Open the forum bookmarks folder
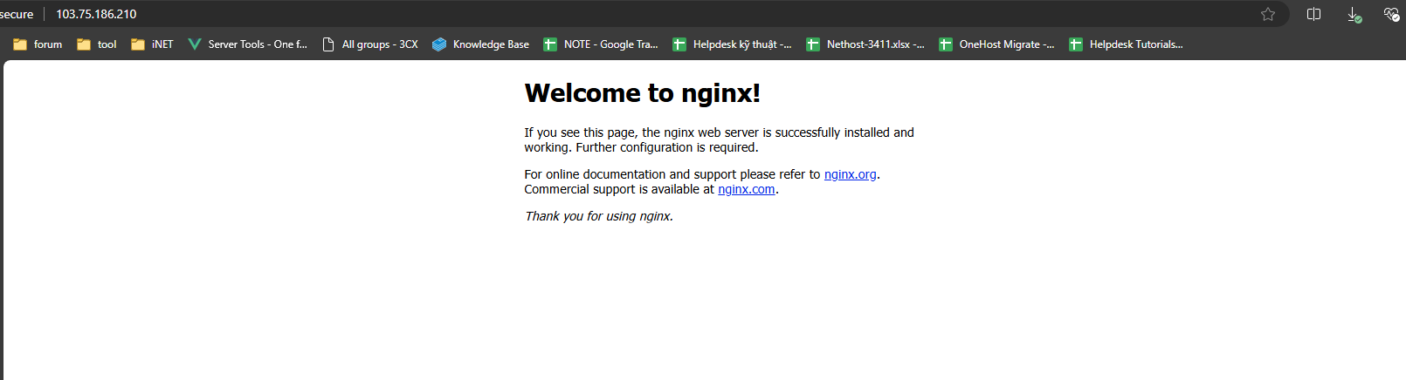 (38, 44)
